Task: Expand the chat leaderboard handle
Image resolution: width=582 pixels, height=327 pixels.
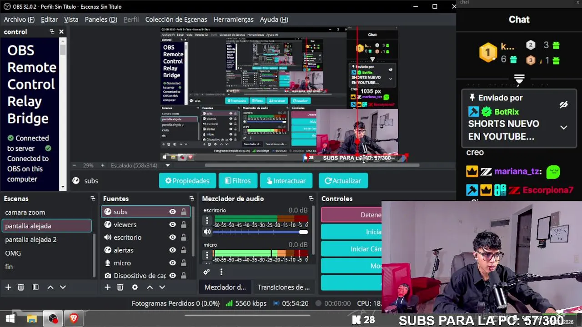Action: 519,79
